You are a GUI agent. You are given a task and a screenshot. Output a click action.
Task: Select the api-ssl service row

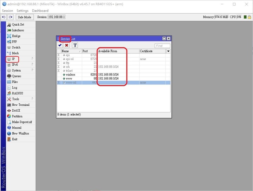[114, 59]
